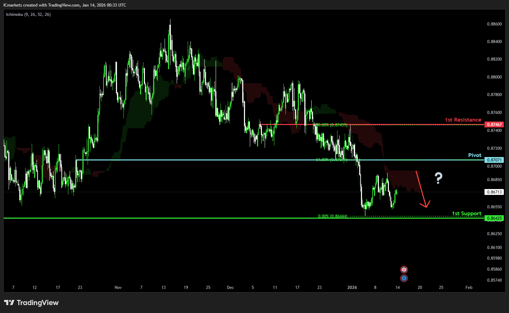Click the red 0.87467 resistance price tag
The image size is (509, 313).
[494, 124]
